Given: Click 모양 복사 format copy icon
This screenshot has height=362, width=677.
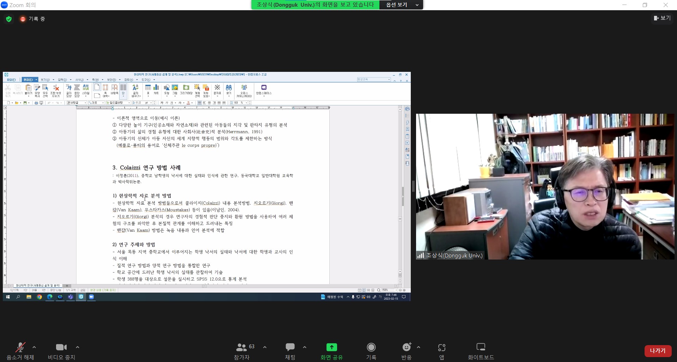Looking at the screenshot, I should pos(37,91).
